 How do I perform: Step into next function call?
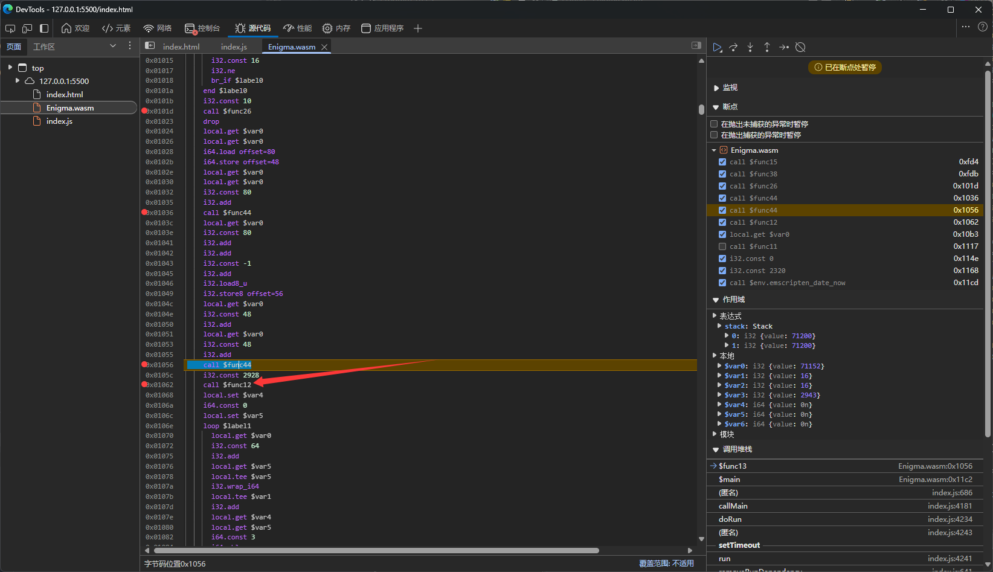(750, 47)
